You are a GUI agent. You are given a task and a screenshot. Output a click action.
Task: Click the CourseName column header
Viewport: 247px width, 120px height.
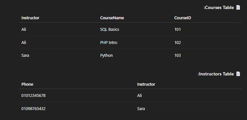pos(112,18)
